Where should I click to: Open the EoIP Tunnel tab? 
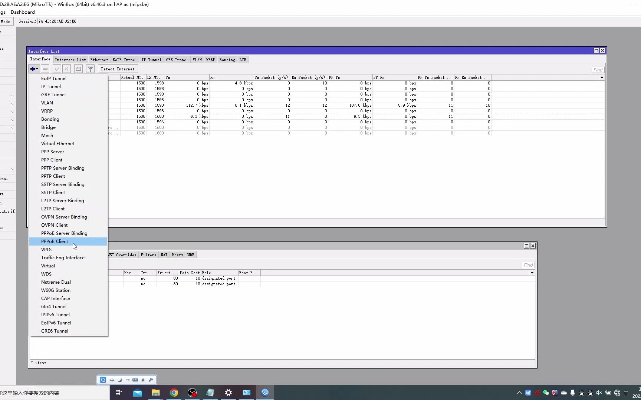(125, 60)
